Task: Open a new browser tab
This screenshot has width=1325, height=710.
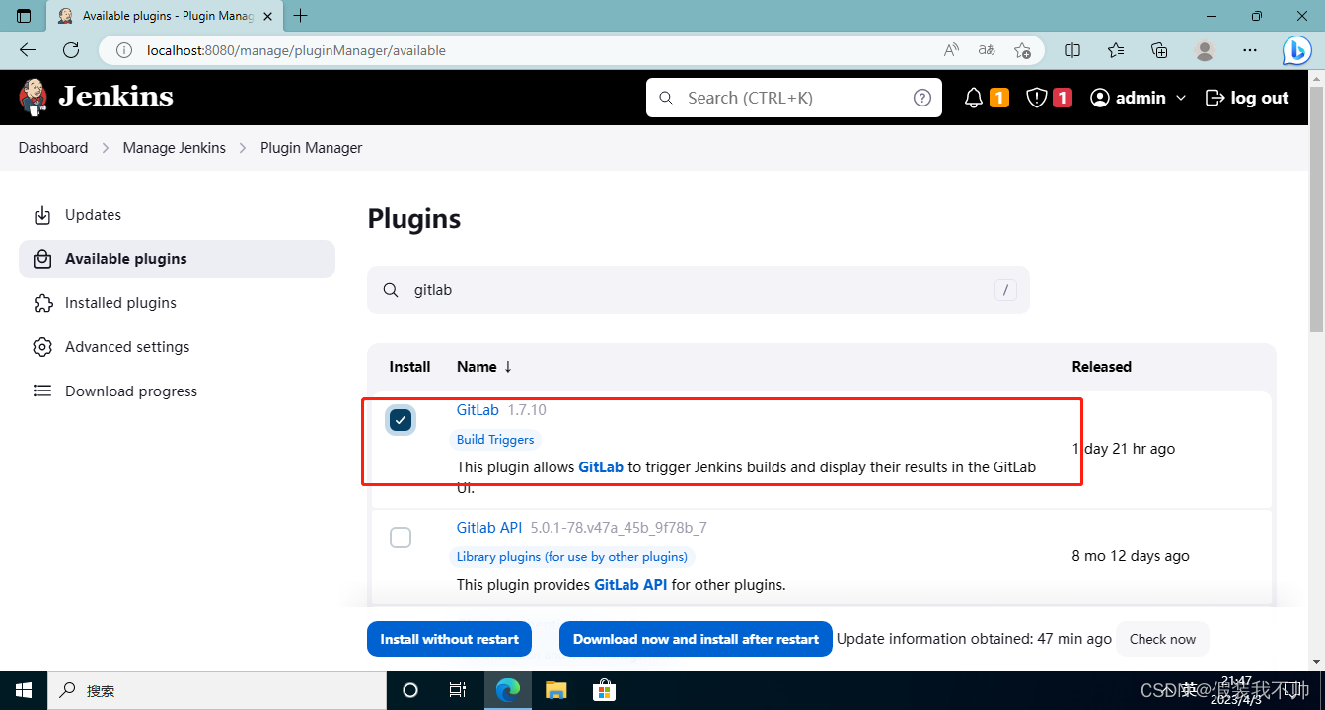Action: [x=301, y=16]
